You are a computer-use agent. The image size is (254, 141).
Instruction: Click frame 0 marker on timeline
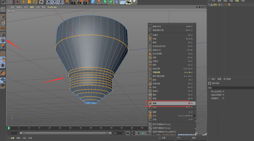9,128
